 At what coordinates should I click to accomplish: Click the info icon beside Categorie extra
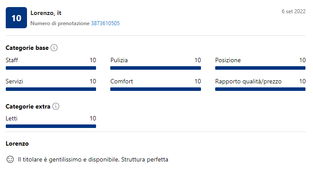56,106
